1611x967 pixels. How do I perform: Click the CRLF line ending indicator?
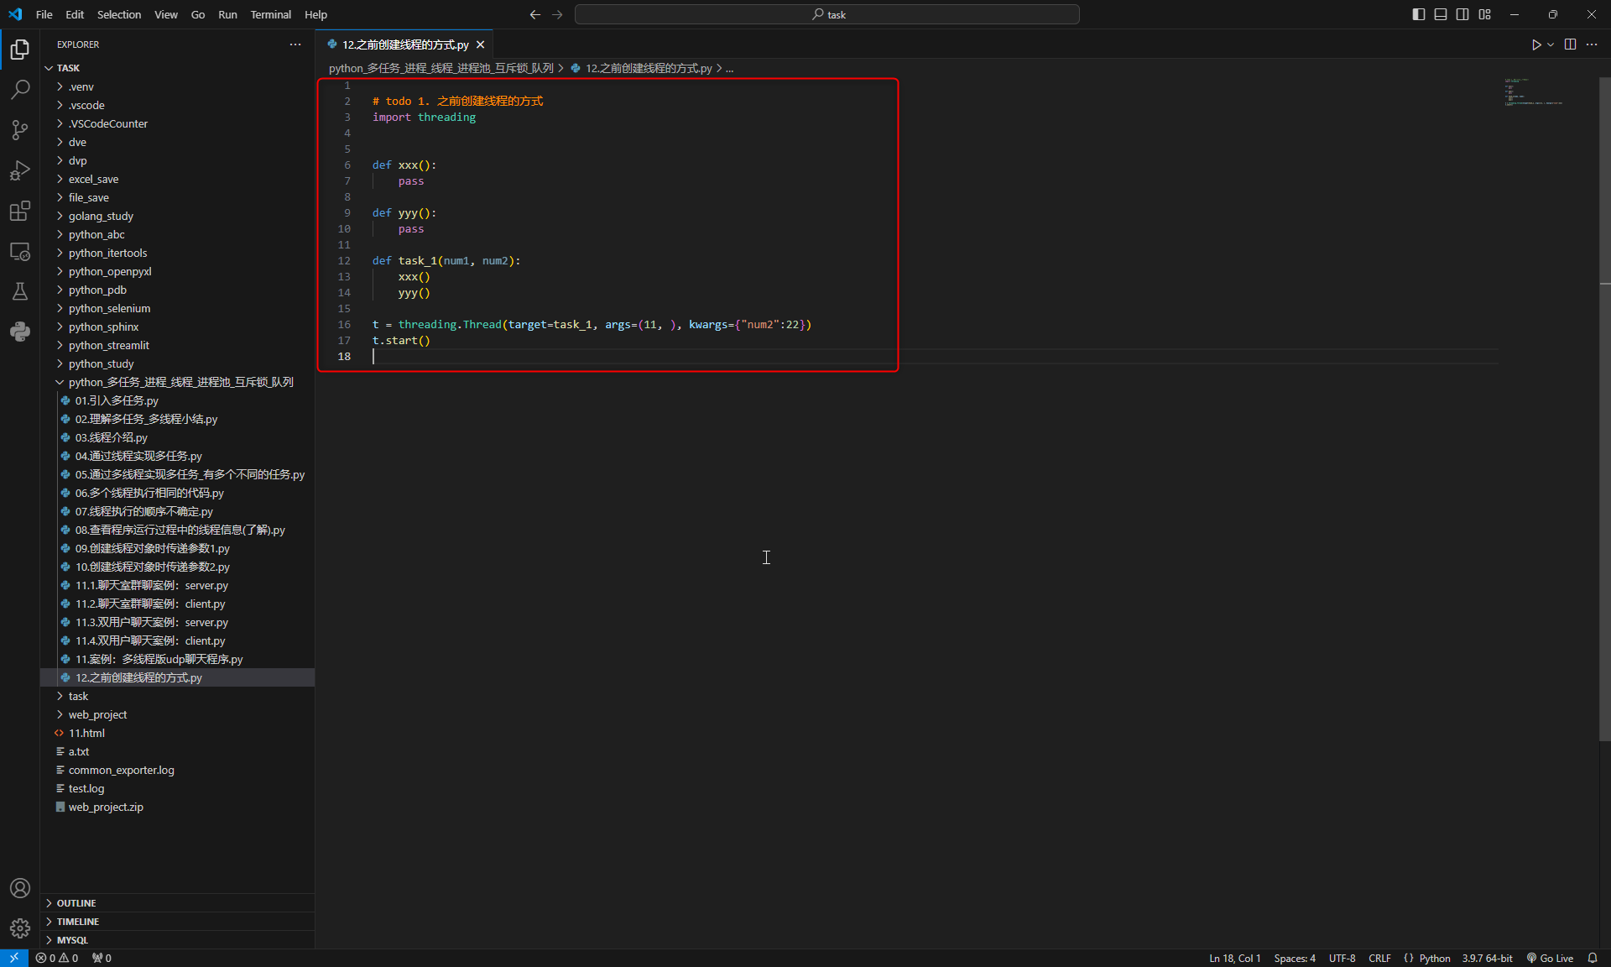[1379, 958]
